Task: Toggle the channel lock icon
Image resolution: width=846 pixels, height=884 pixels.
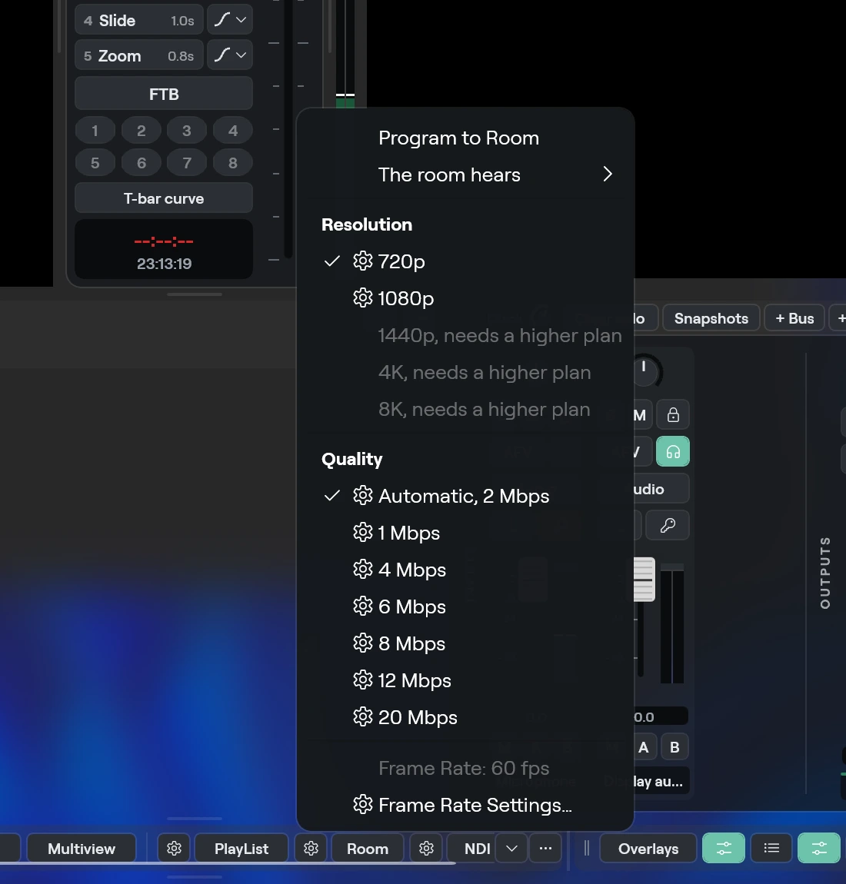Action: (673, 415)
